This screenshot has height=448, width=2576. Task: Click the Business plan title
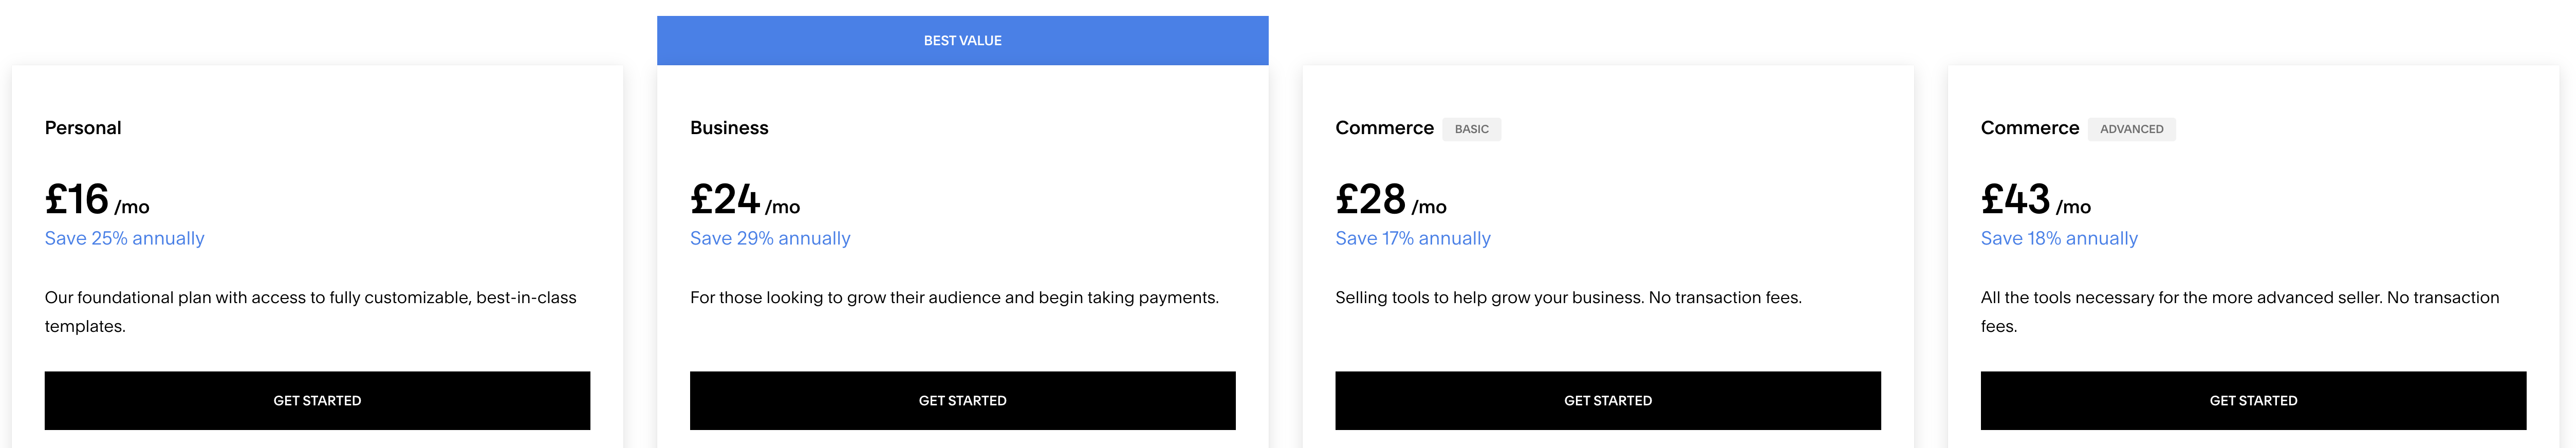(729, 128)
